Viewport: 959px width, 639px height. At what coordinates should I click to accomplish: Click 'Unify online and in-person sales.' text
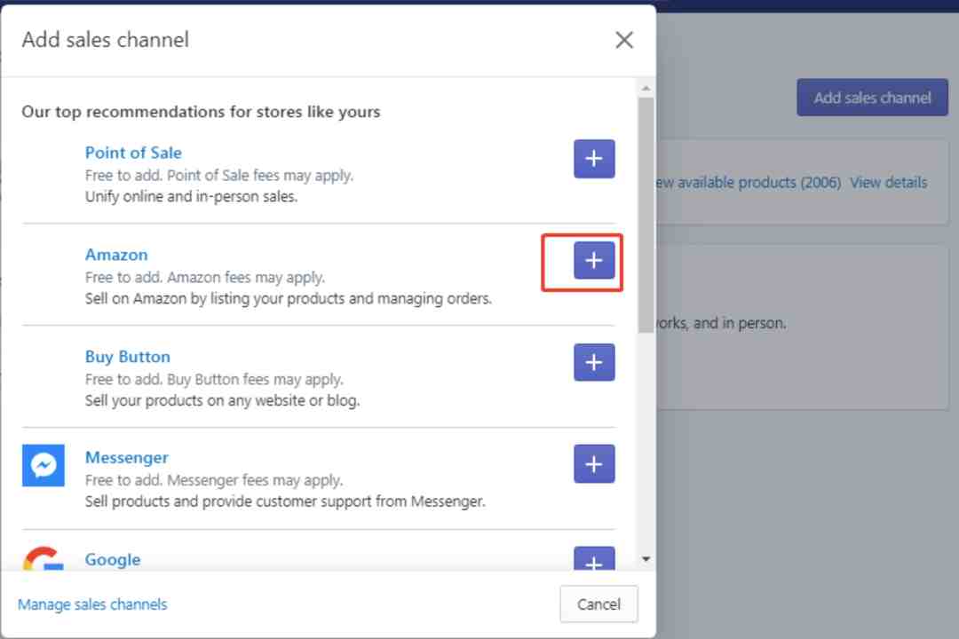(x=192, y=197)
